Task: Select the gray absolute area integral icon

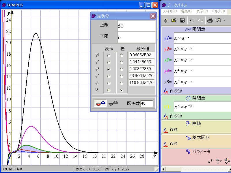Action: pyautogui.click(x=113, y=103)
